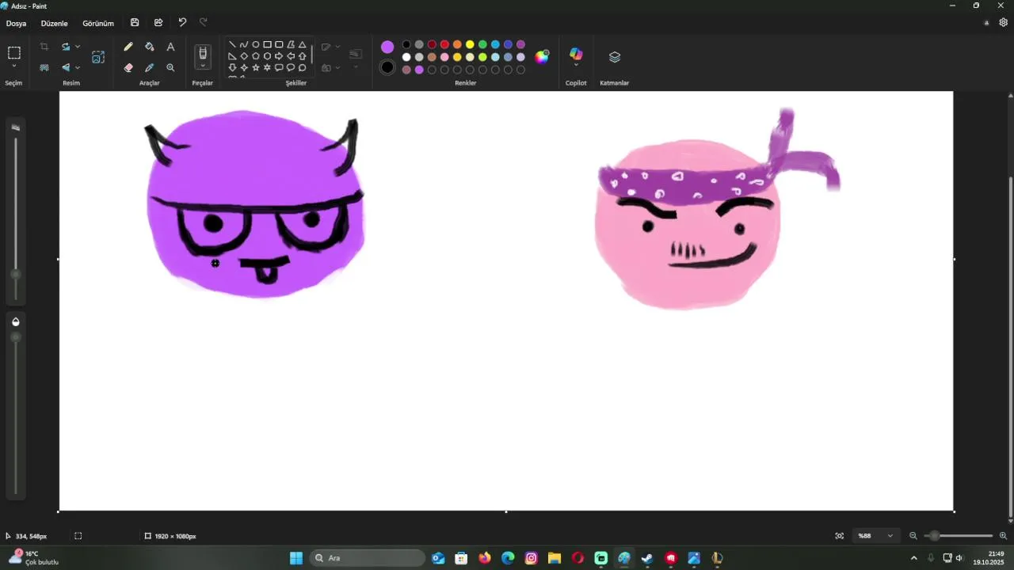Pick the white color swatch
This screenshot has width=1014, height=570.
406,57
